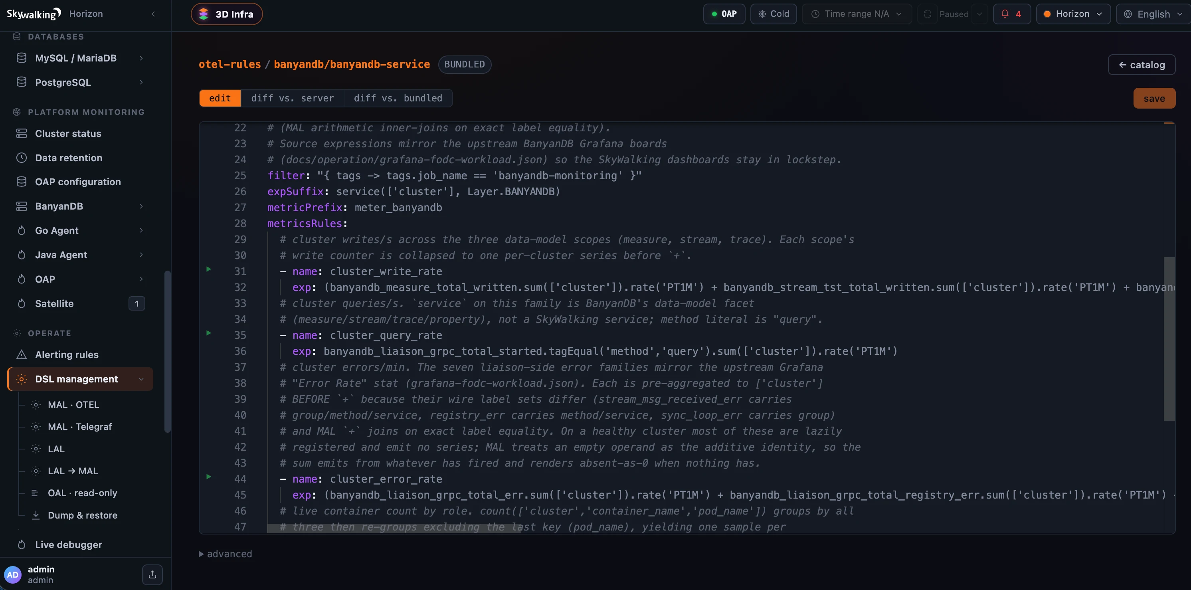Expand the Java Agent chevron
This screenshot has width=1191, height=590.
(141, 255)
